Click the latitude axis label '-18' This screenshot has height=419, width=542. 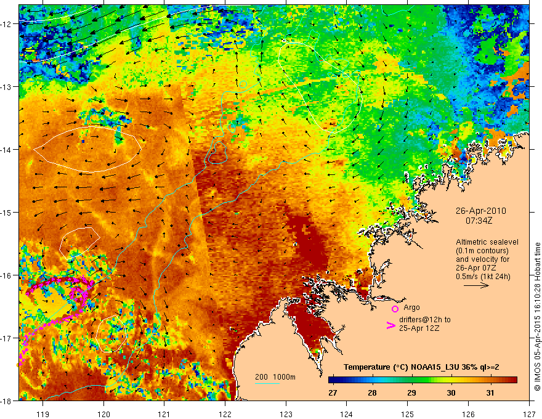[6, 401]
